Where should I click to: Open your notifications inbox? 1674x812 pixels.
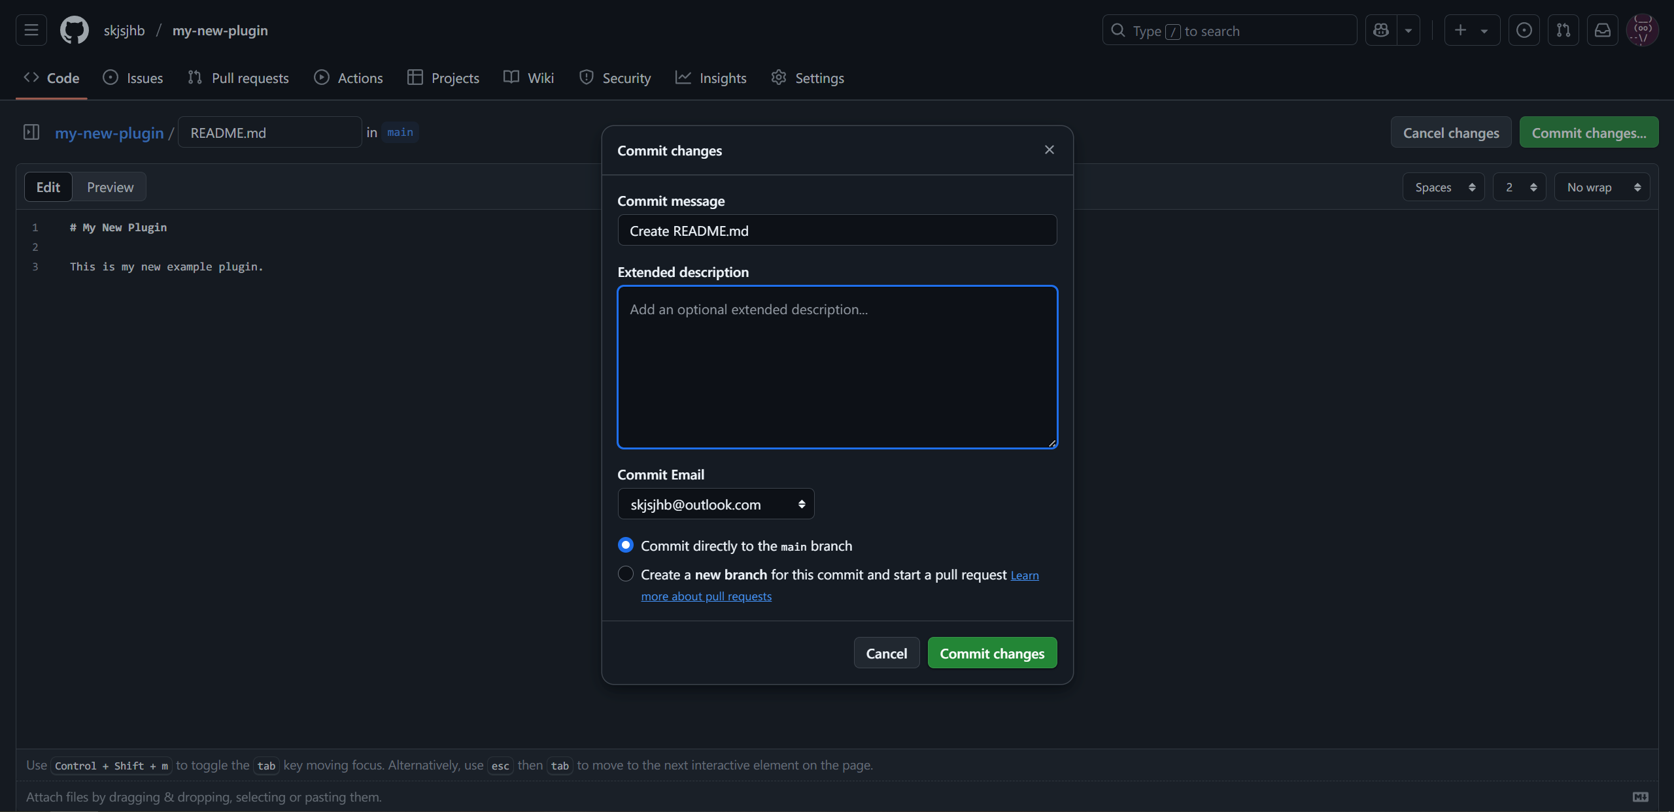[x=1603, y=30]
